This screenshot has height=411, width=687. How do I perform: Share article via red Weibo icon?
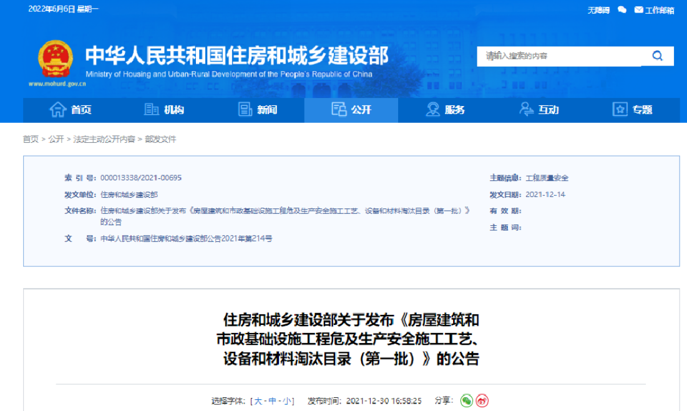point(482,400)
